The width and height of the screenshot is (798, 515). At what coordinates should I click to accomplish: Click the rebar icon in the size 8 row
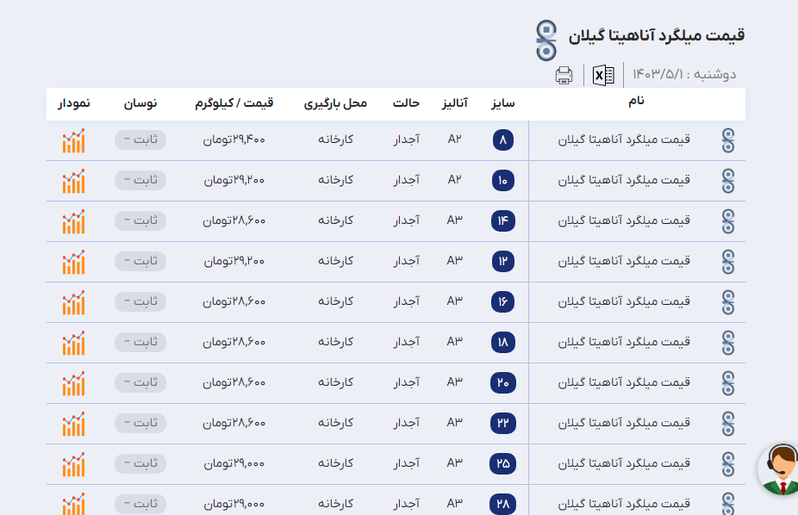click(728, 140)
